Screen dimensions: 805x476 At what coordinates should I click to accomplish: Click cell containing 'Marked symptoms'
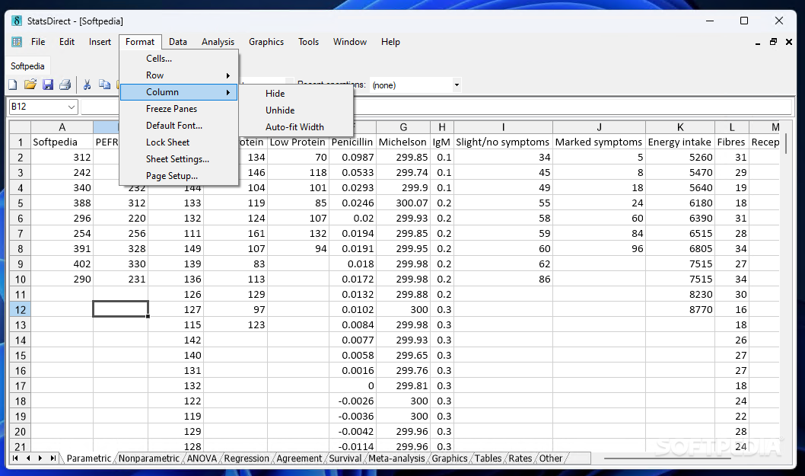[599, 142]
